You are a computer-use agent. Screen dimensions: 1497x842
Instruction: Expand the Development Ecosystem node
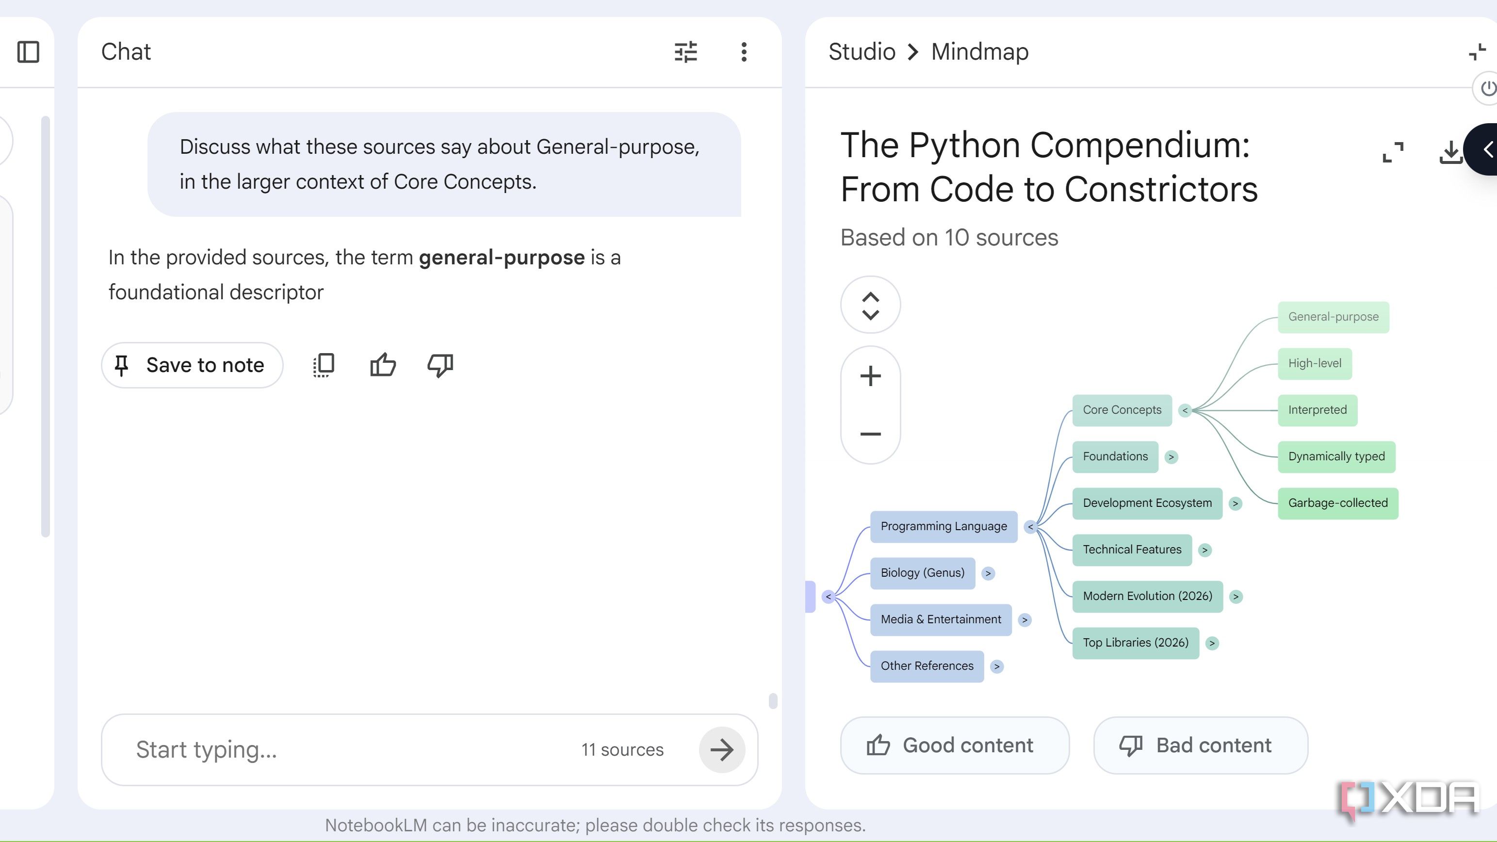point(1236,503)
